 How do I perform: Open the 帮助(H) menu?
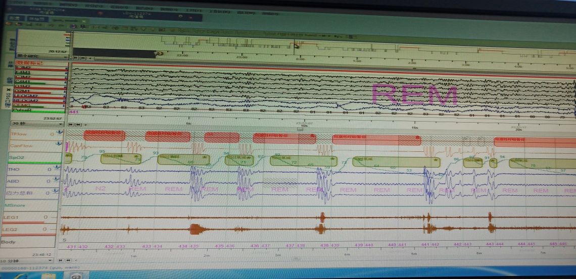click(270, 13)
